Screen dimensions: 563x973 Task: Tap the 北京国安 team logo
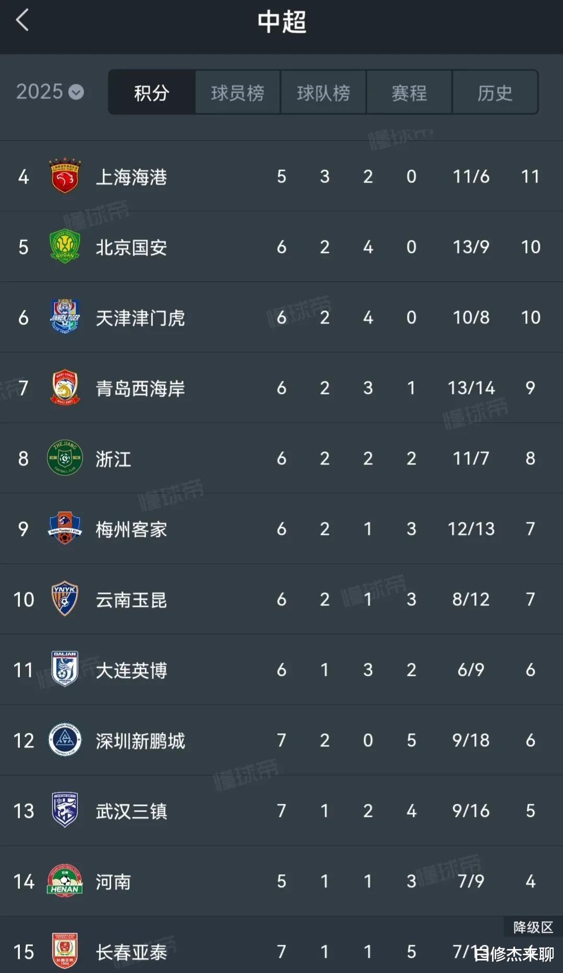click(x=65, y=247)
